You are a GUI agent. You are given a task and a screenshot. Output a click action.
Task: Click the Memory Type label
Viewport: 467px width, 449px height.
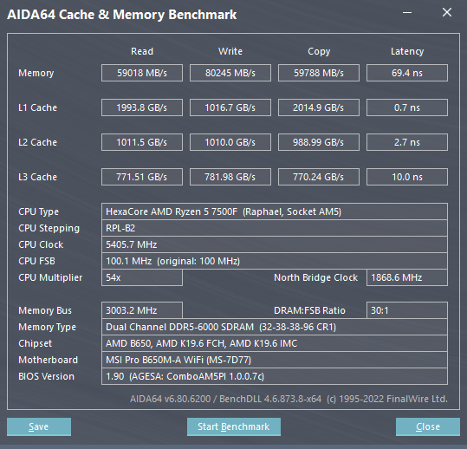(x=47, y=327)
